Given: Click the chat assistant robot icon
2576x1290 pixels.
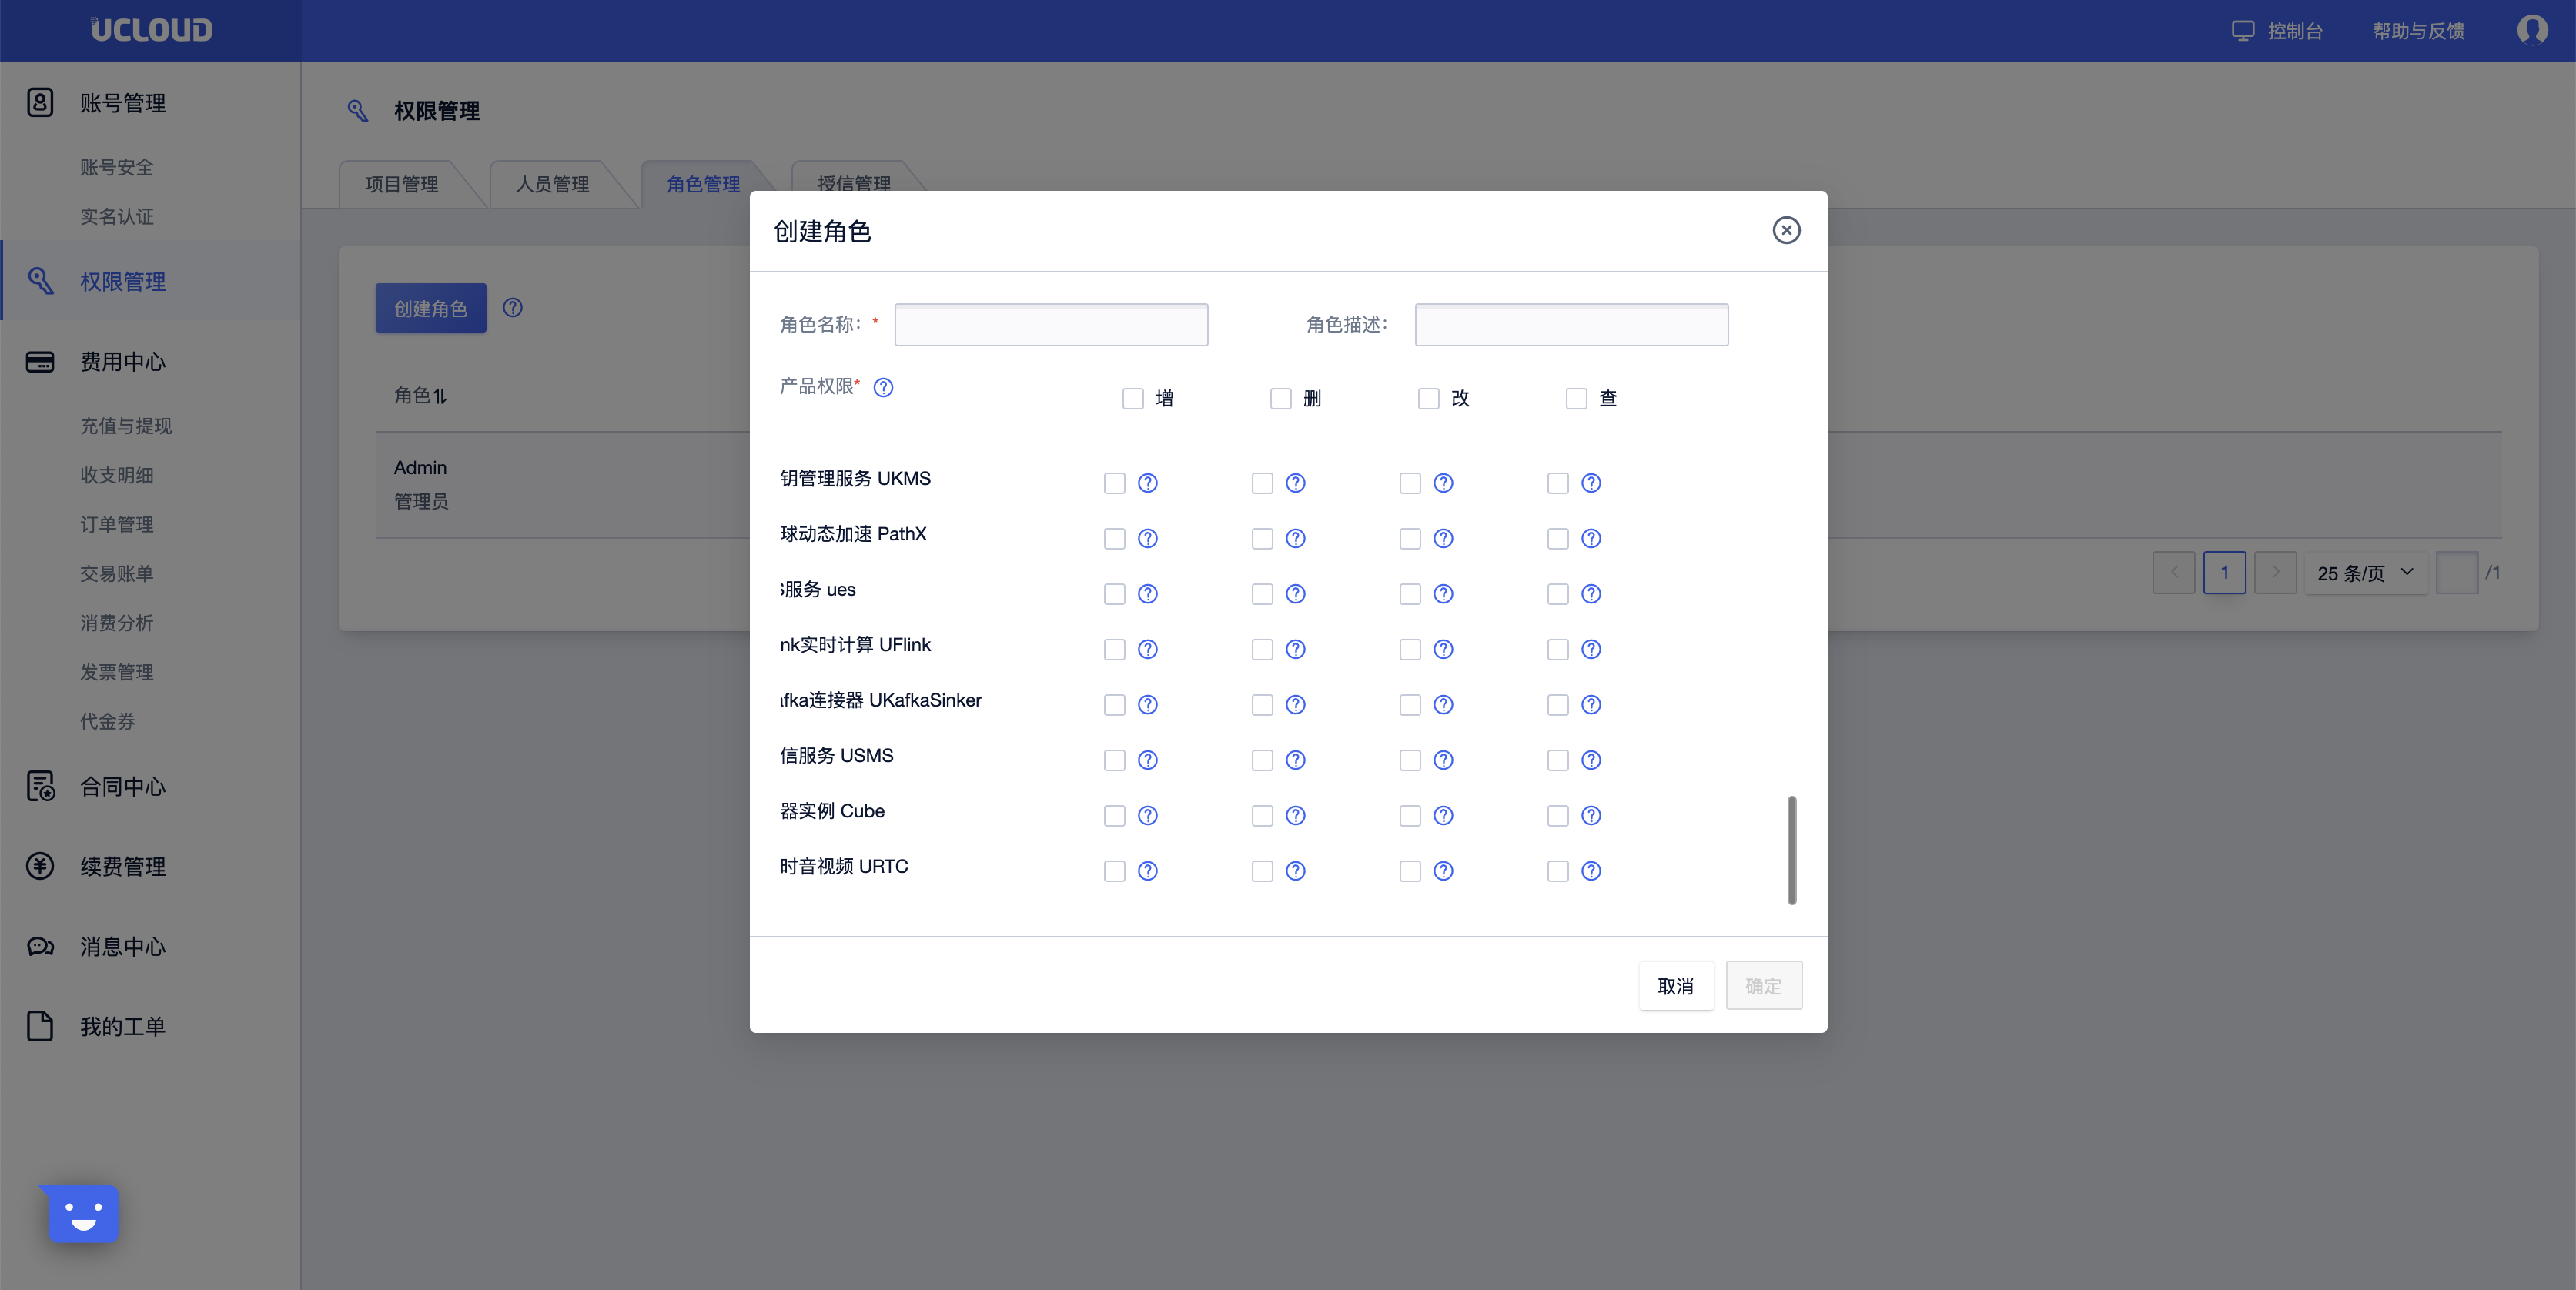Looking at the screenshot, I should (x=83, y=1214).
